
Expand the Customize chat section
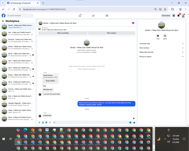coord(161,44)
